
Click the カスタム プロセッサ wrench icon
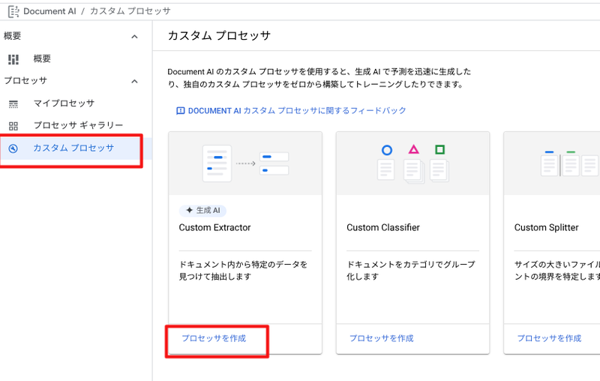click(13, 148)
